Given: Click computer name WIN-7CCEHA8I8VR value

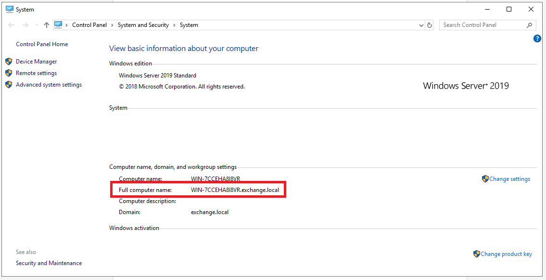Looking at the screenshot, I should (216, 179).
